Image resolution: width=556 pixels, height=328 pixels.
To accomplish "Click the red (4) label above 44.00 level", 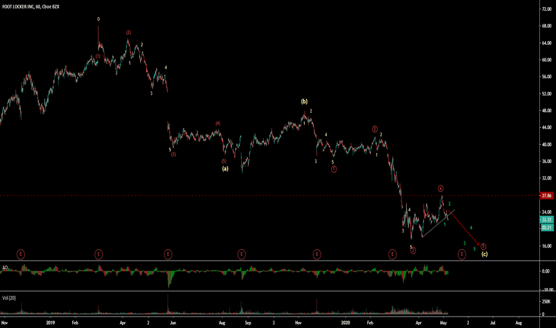I will 218,123.
